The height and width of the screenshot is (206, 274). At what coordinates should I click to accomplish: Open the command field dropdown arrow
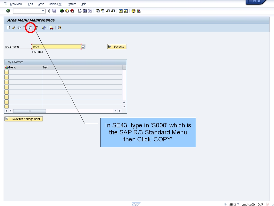43,11
